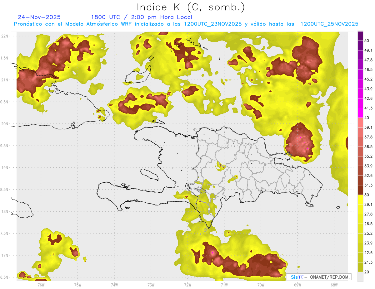
Task: Click the 'ONAMET/REP.DOM.' credit label
Action: click(329, 277)
